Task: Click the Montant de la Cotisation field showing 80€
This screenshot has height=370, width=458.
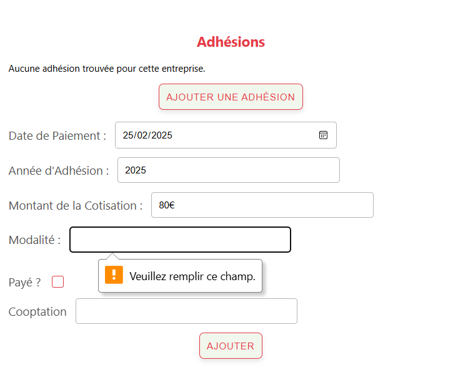Action: (262, 205)
